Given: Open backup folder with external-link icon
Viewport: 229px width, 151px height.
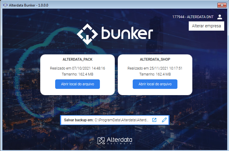Looking at the screenshot, I should coord(154,120).
